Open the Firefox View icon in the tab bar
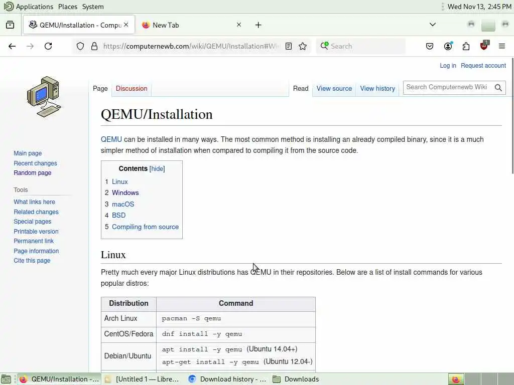The image size is (514, 385). coord(10,25)
